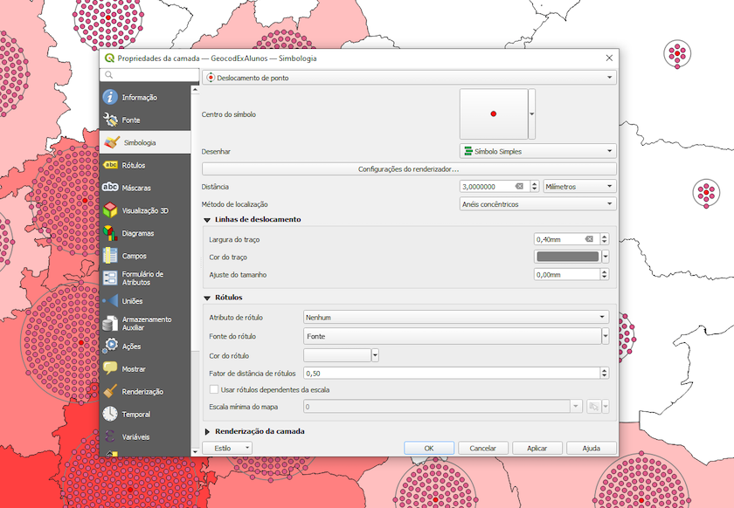Viewport: 734px width, 508px height.
Task: Enable Usar rótulos dependentes da escala
Action: point(215,389)
